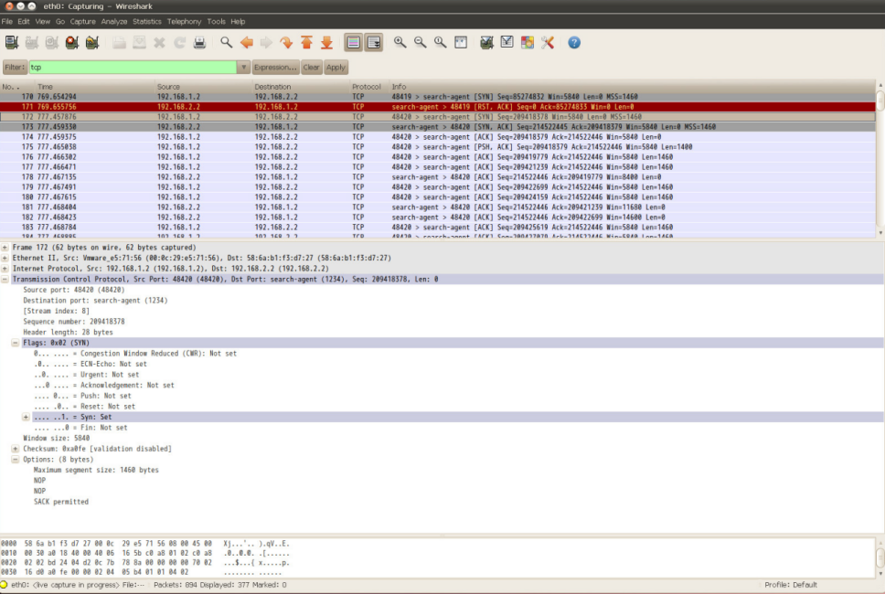Screen dimensions: 885x594
Task: Open the coloring rules icon
Action: tap(528, 43)
